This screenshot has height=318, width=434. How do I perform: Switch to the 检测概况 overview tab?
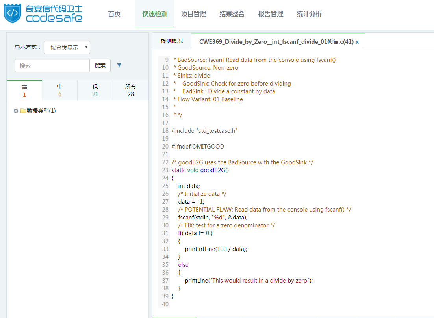click(x=172, y=41)
